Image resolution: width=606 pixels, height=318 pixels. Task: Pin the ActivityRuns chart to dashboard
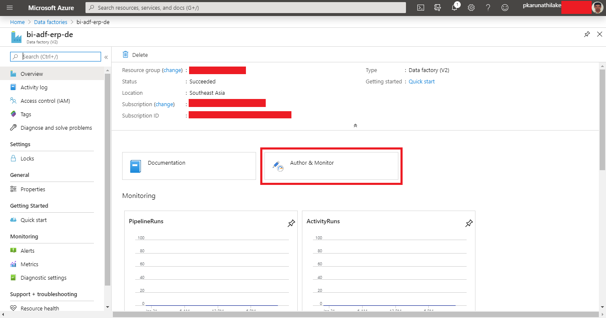(x=469, y=223)
